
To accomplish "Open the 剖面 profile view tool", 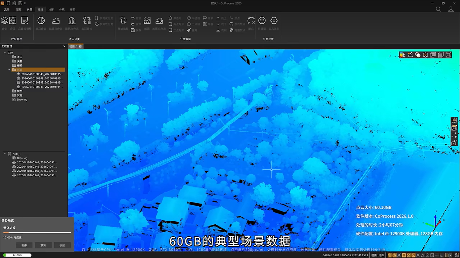I will (147, 23).
